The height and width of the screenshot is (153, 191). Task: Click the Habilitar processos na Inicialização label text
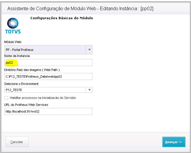click(43, 98)
